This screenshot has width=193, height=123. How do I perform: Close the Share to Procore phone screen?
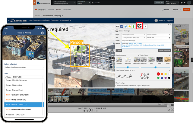43,33
